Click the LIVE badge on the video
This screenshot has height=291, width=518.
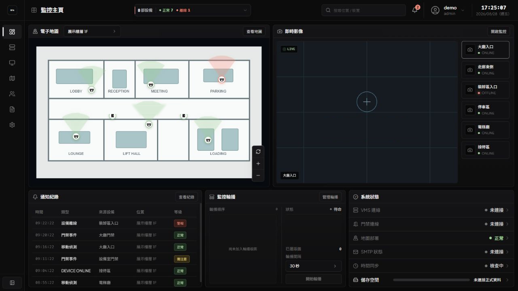click(x=289, y=49)
